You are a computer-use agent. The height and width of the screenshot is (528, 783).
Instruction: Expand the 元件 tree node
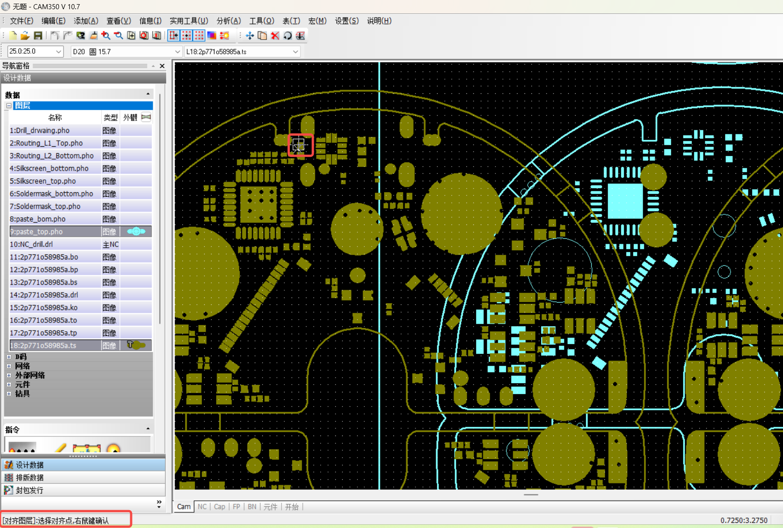(9, 385)
